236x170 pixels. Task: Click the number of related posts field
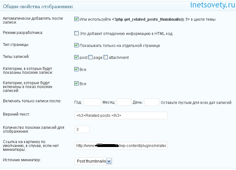click(x=82, y=129)
